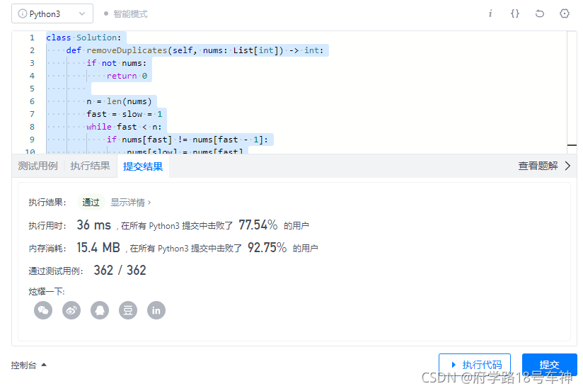583x391 pixels.
Task: Share result via WeChat icon
Action: point(43,310)
